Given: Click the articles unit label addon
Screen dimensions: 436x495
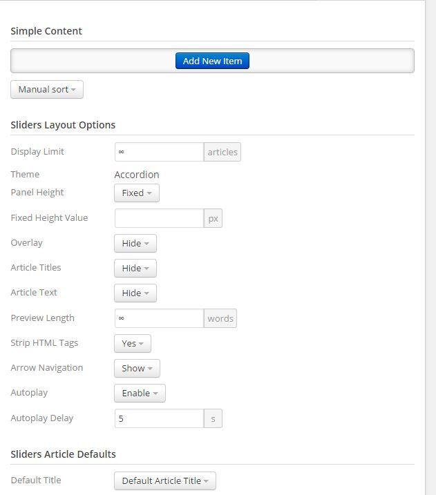Looking at the screenshot, I should tap(222, 152).
